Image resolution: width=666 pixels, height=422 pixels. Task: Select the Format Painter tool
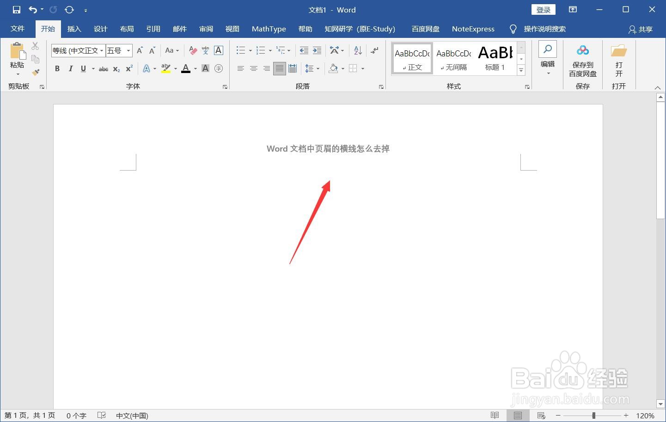point(36,72)
